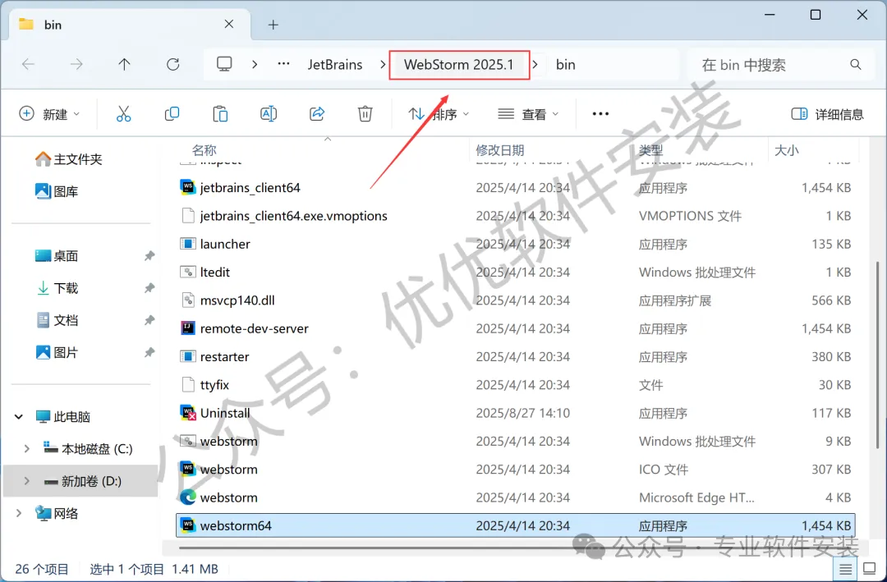Expand hidden breadcrumb path ellipsis
Screen dimensions: 887x582
283,65
